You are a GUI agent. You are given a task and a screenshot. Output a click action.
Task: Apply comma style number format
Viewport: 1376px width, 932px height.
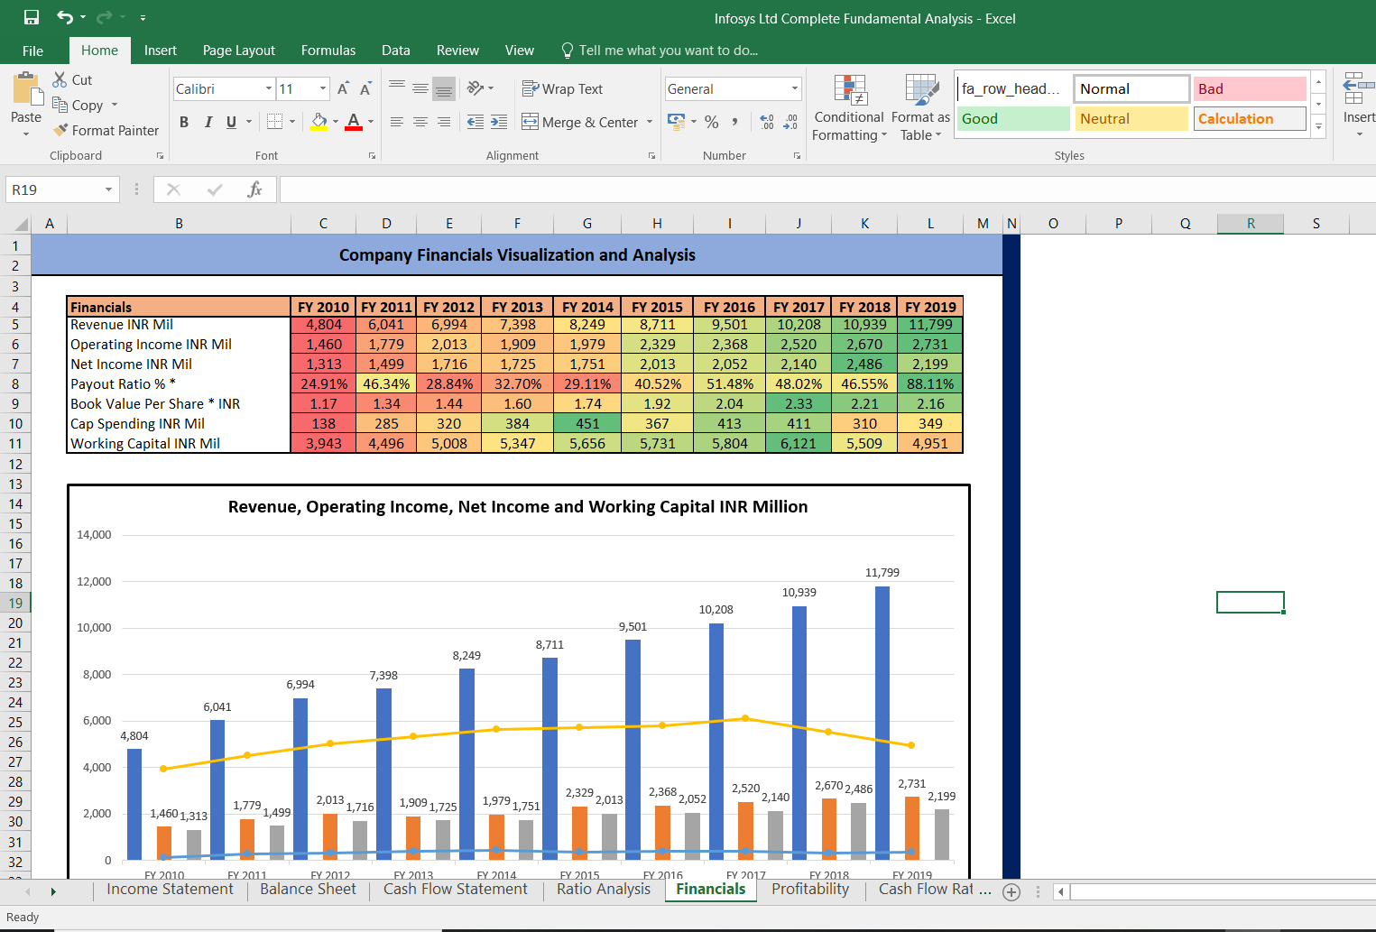(735, 122)
